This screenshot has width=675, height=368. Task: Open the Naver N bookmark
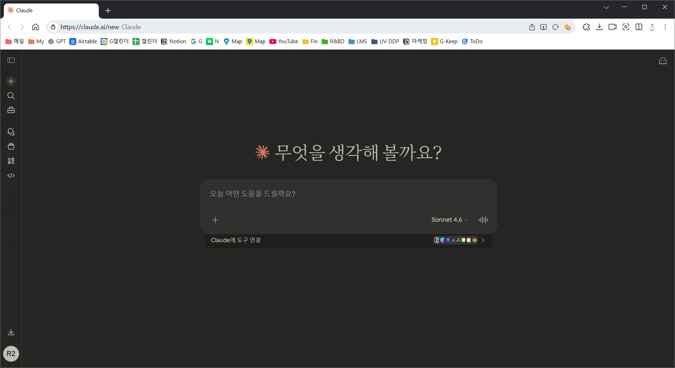click(x=212, y=41)
